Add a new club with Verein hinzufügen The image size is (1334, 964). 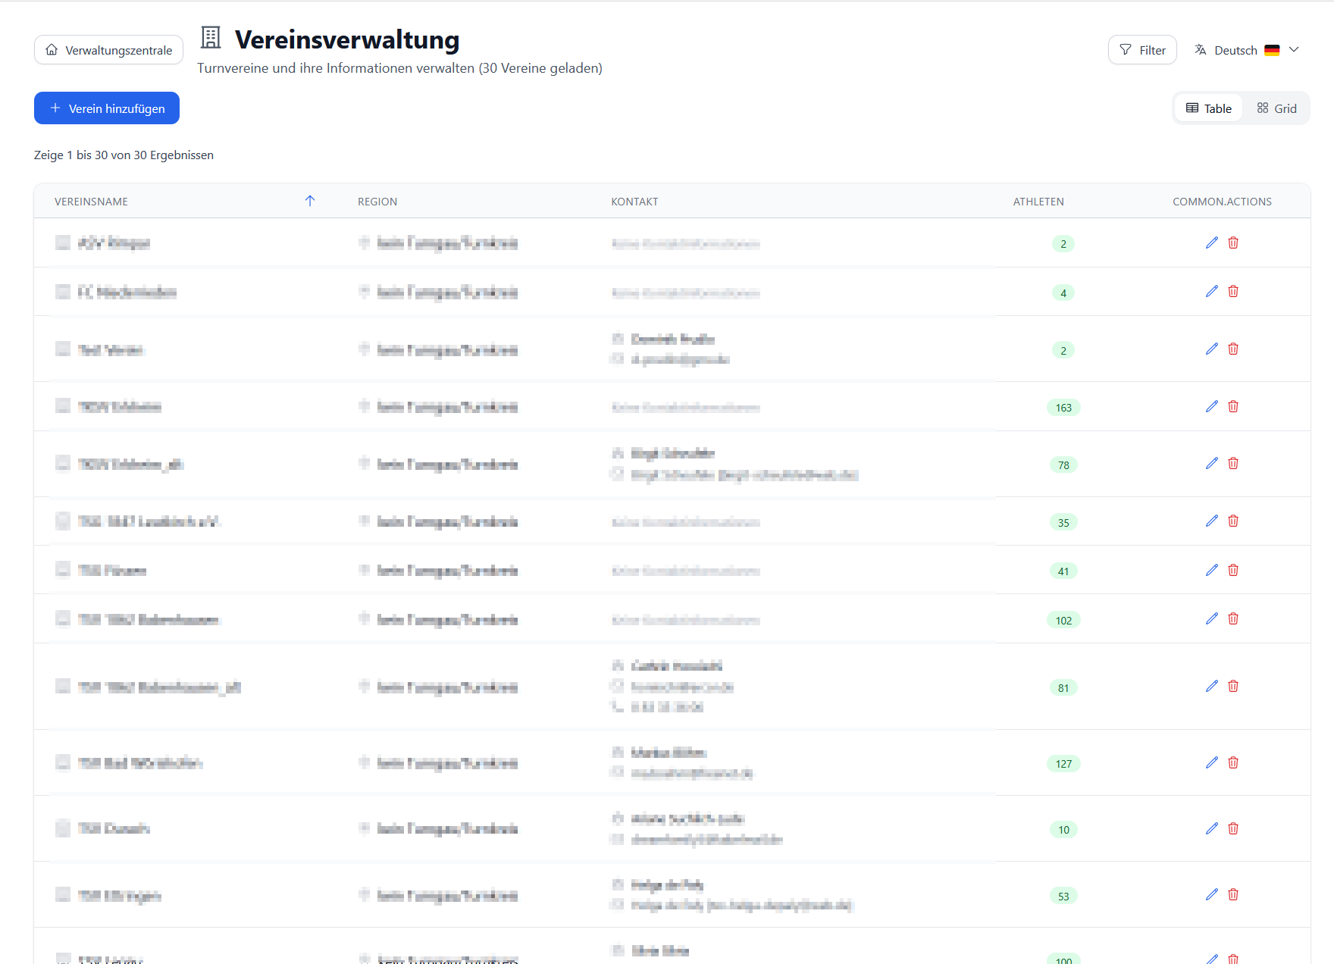pyautogui.click(x=107, y=108)
